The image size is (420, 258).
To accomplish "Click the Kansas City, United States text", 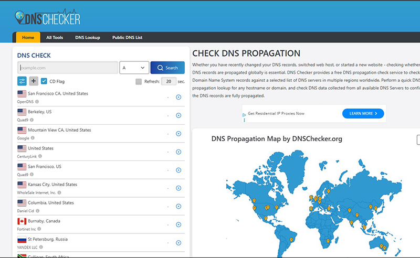I will pos(52,185).
